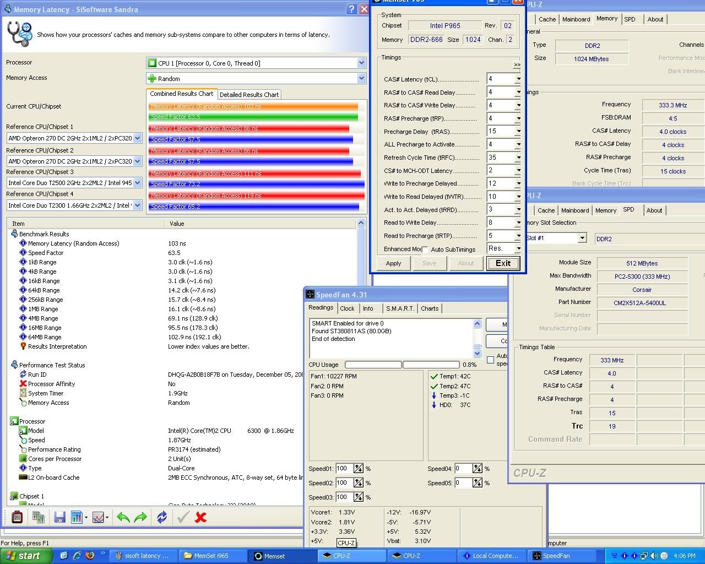The width and height of the screenshot is (705, 564).
Task: Open the Reference CPU/Chipset 3 dropdown
Action: pyautogui.click(x=138, y=183)
